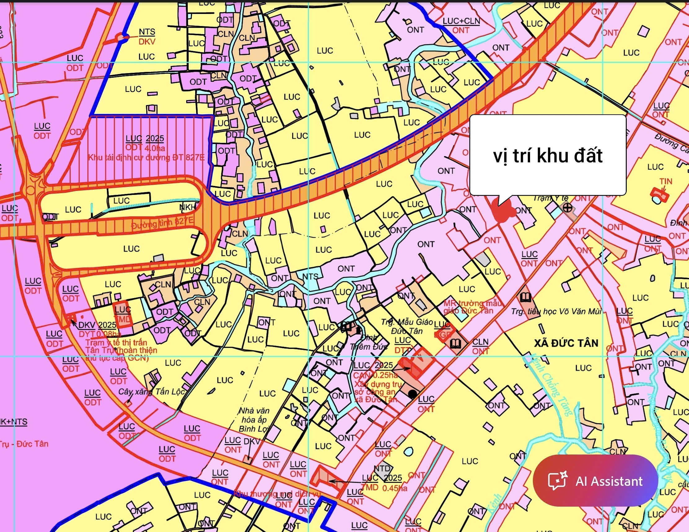Click the 'Trạm Y tế' label near the cross
Viewport: 689px width, 532px height.
(551, 198)
